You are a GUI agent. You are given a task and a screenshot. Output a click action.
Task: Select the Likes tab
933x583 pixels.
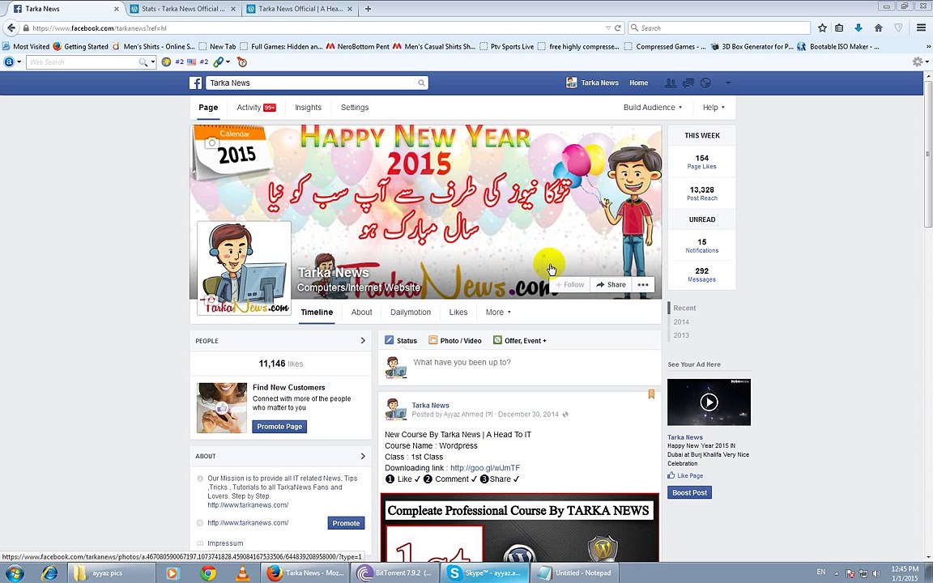[458, 313]
